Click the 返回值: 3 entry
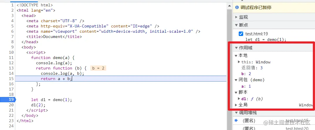Viewport: 315px width, 130px height. tap(252, 68)
